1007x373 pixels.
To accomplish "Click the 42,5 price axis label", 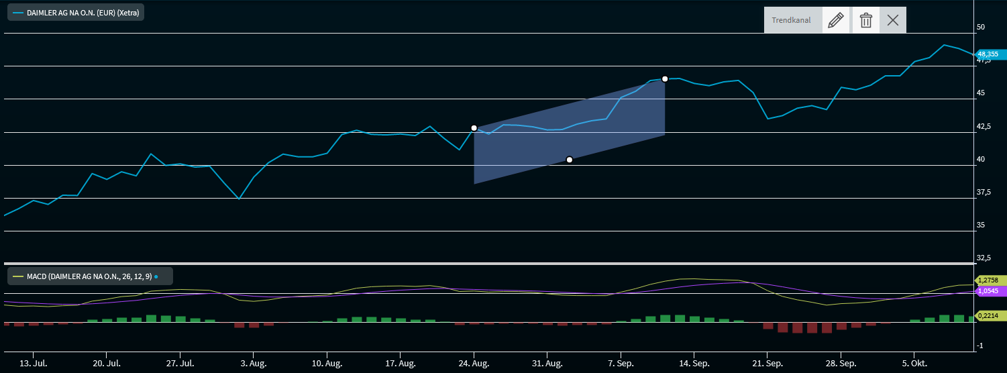I will 985,126.
